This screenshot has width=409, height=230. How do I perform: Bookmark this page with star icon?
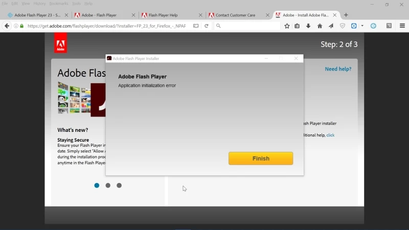[x=287, y=26]
